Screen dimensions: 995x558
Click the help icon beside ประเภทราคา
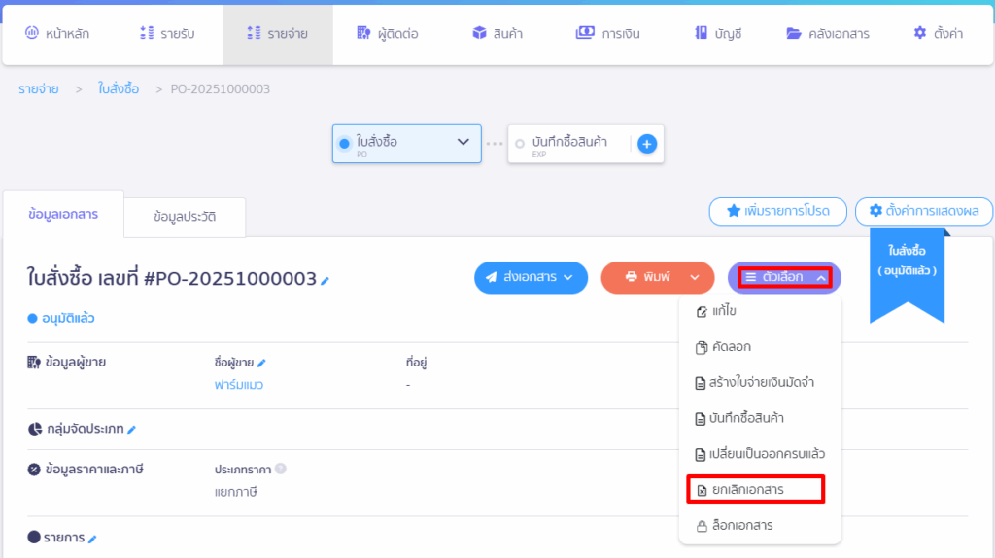281,469
